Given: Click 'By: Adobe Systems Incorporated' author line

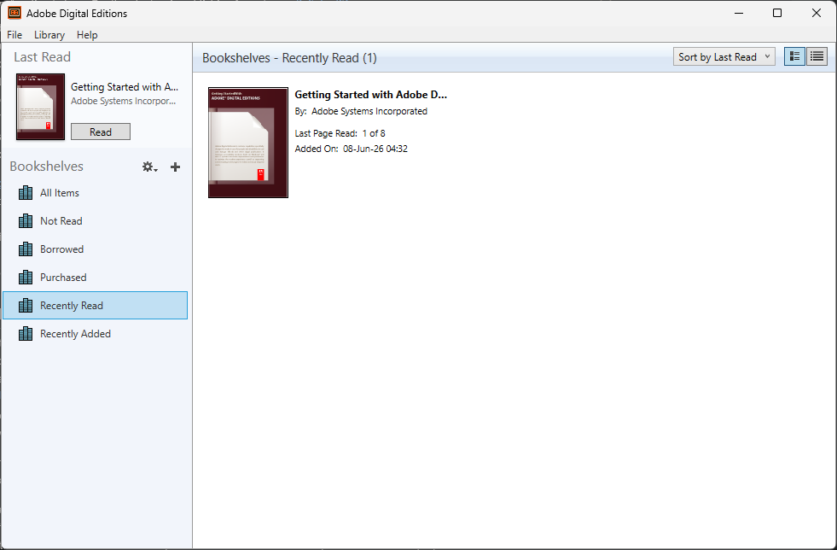Looking at the screenshot, I should [361, 111].
